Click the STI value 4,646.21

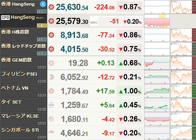coord(74,133)
